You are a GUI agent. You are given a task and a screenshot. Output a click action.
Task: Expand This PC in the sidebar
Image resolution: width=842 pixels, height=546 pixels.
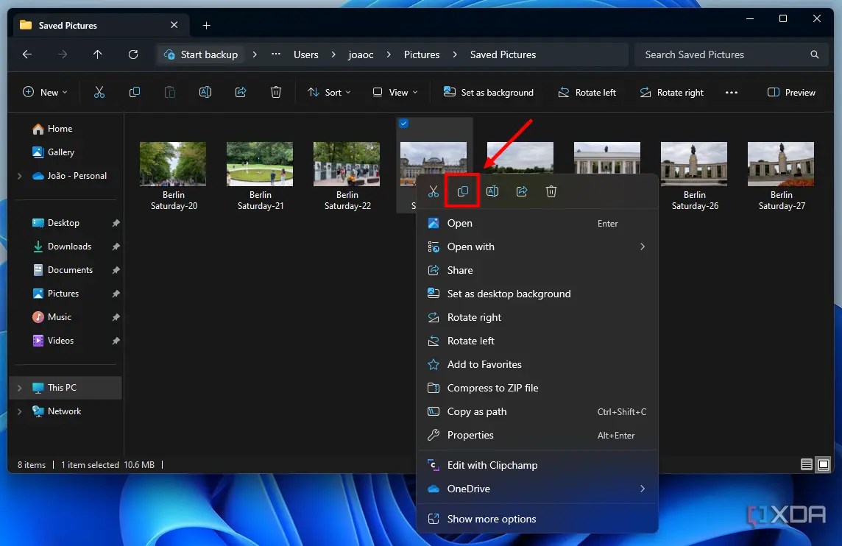coord(21,387)
